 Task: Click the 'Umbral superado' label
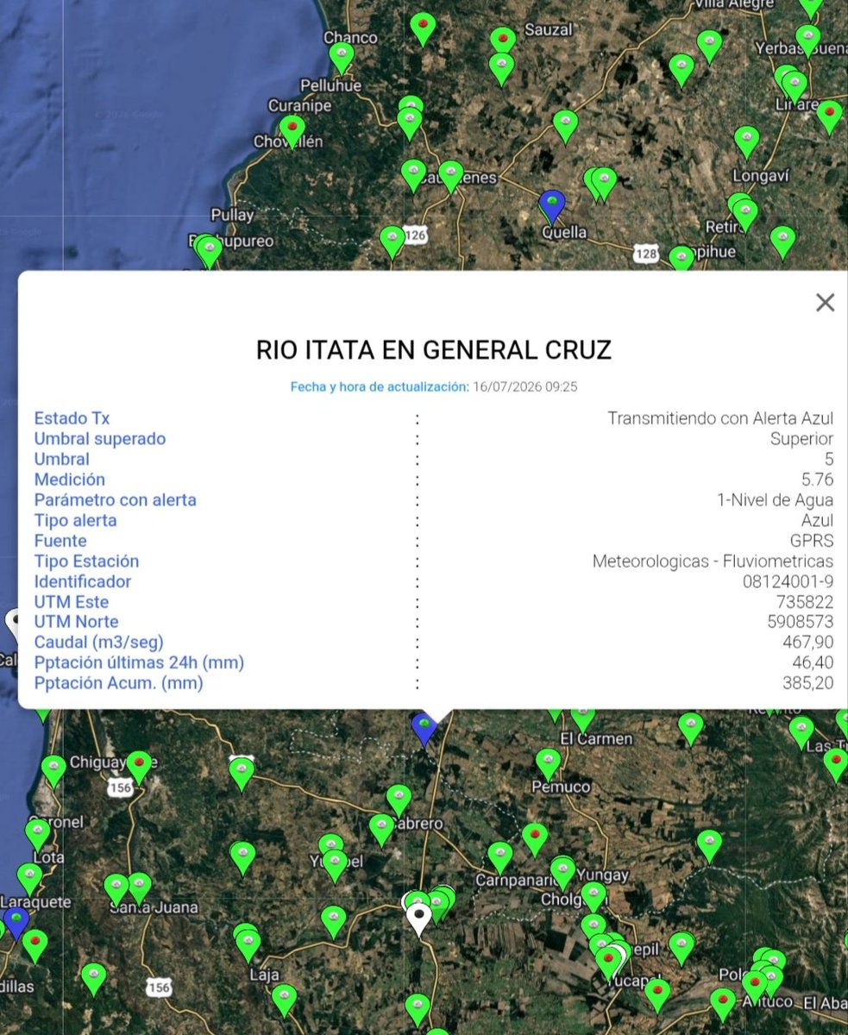[x=100, y=439]
